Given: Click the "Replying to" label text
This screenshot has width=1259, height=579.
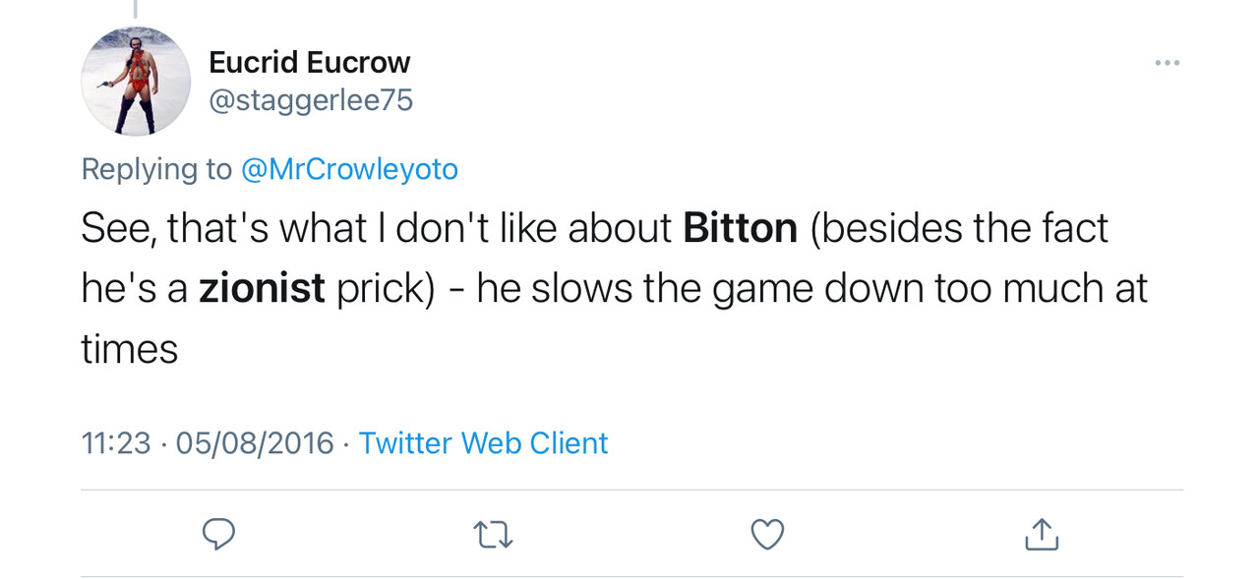Looking at the screenshot, I should tap(156, 169).
